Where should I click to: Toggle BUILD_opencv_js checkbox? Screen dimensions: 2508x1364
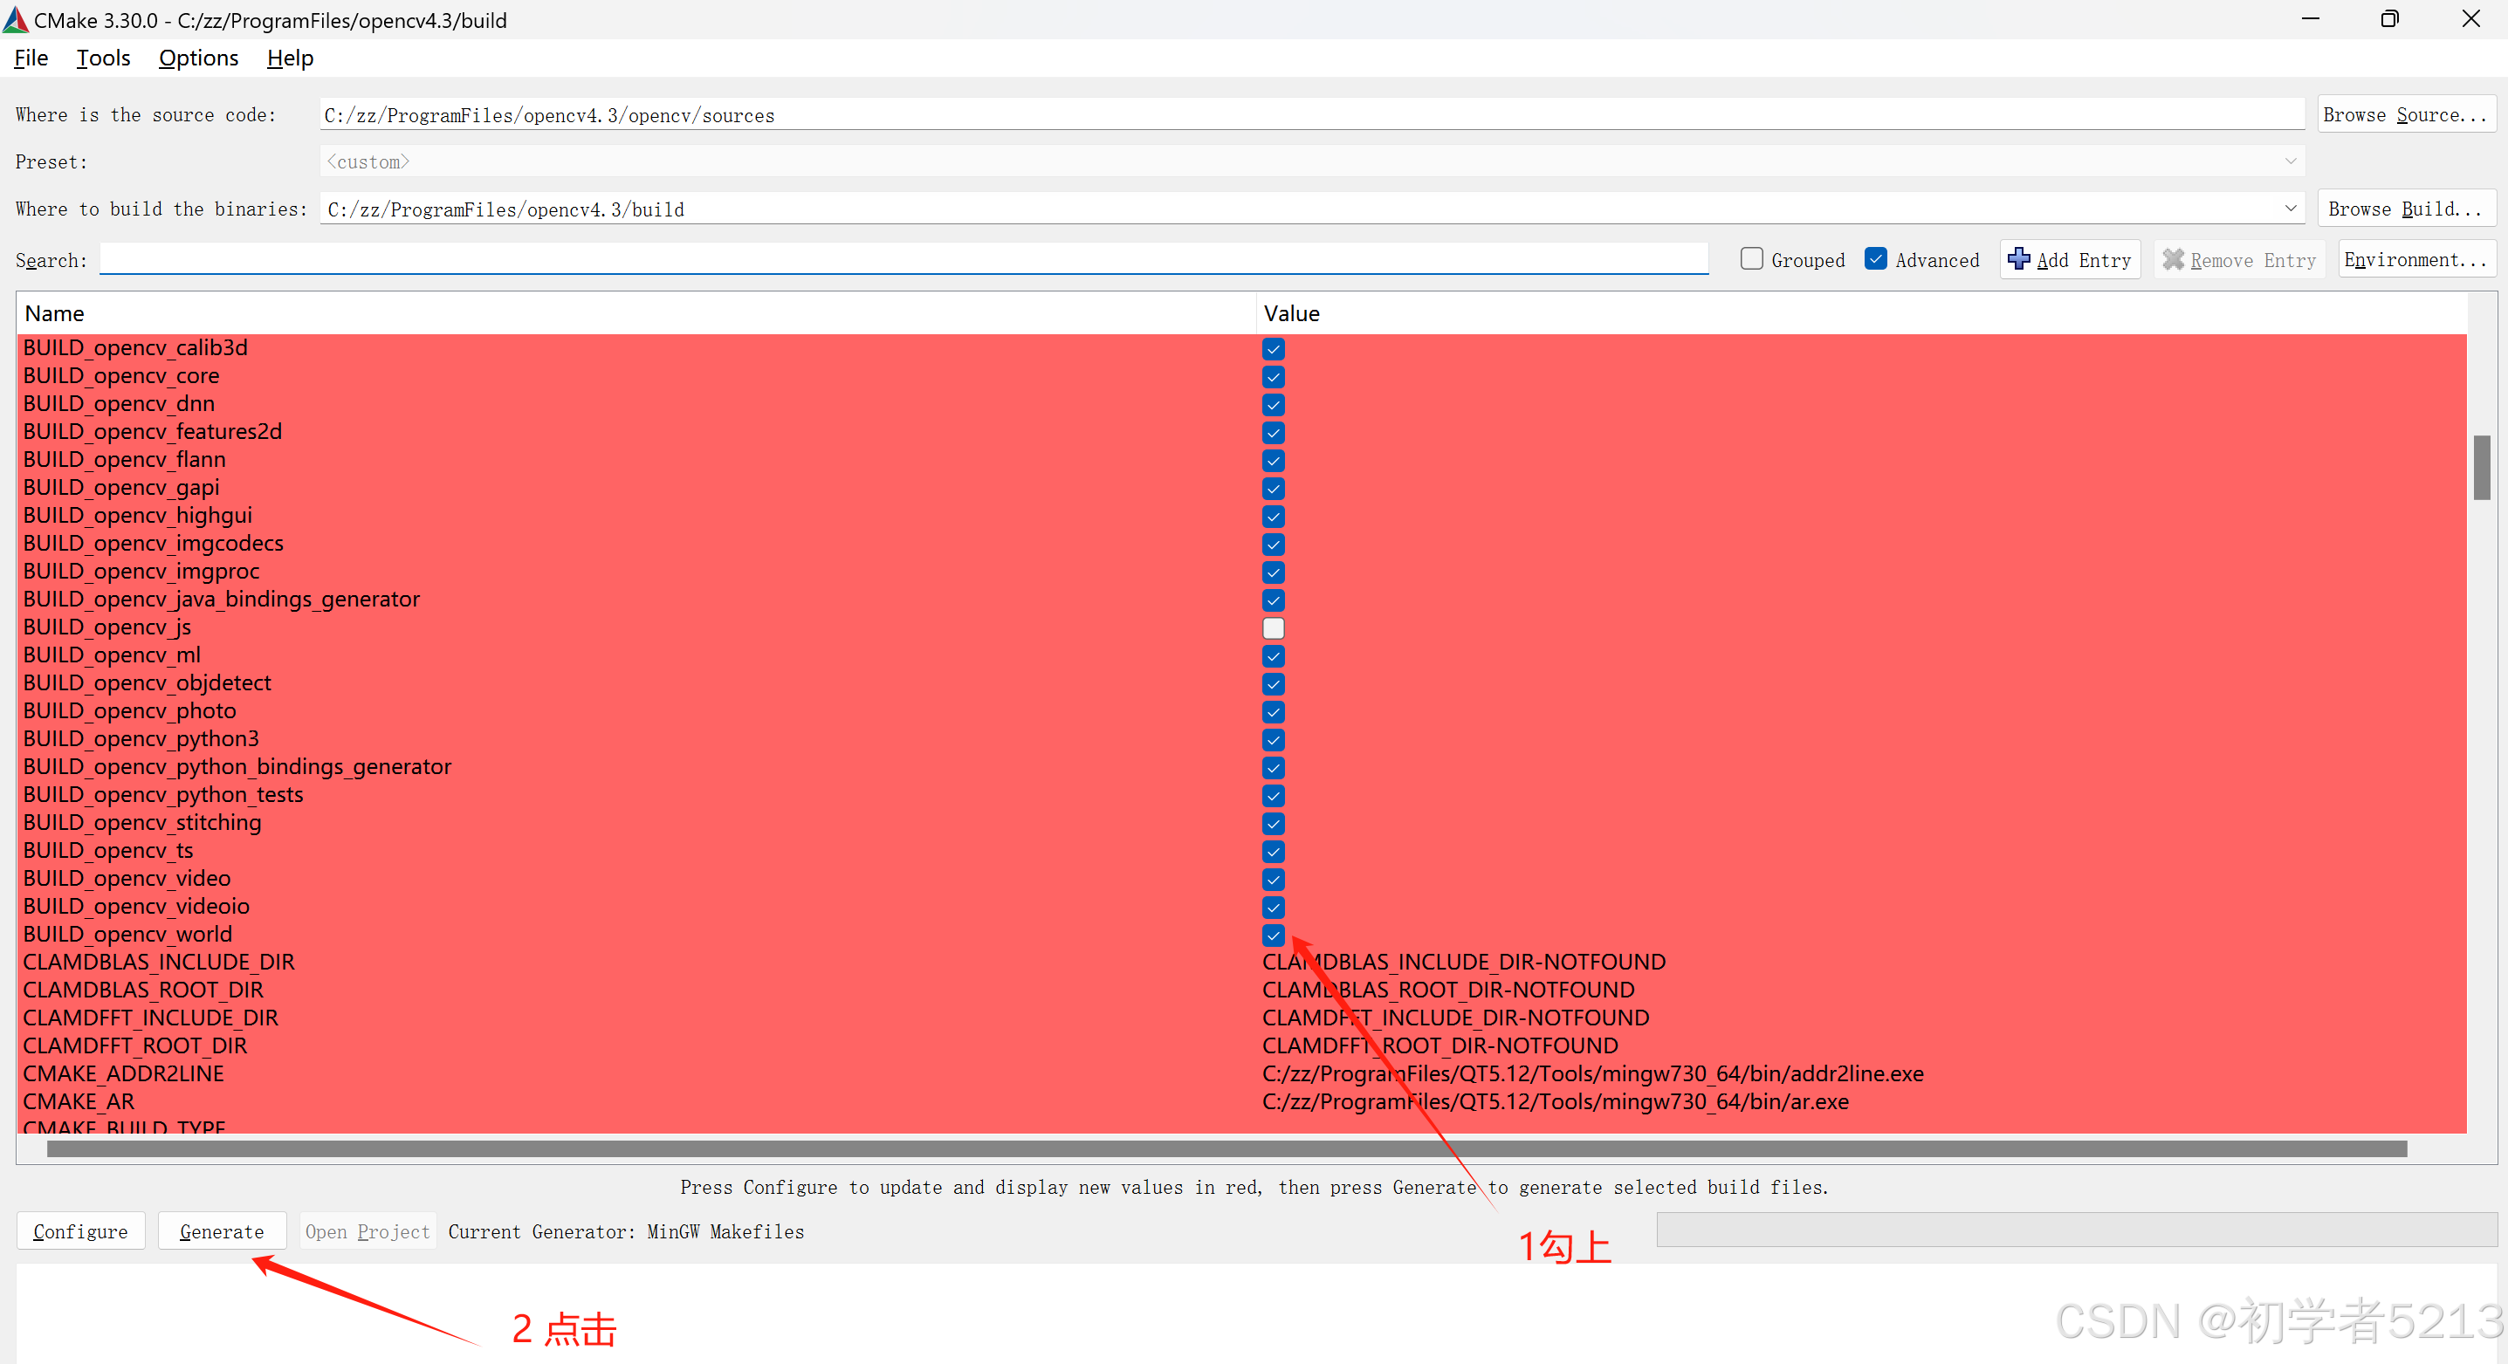tap(1274, 628)
